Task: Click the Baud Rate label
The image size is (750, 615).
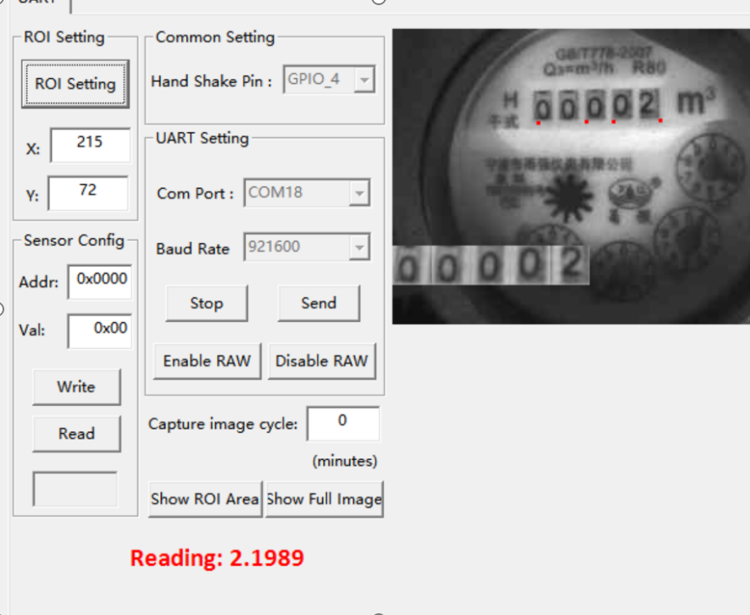Action: tap(192, 249)
